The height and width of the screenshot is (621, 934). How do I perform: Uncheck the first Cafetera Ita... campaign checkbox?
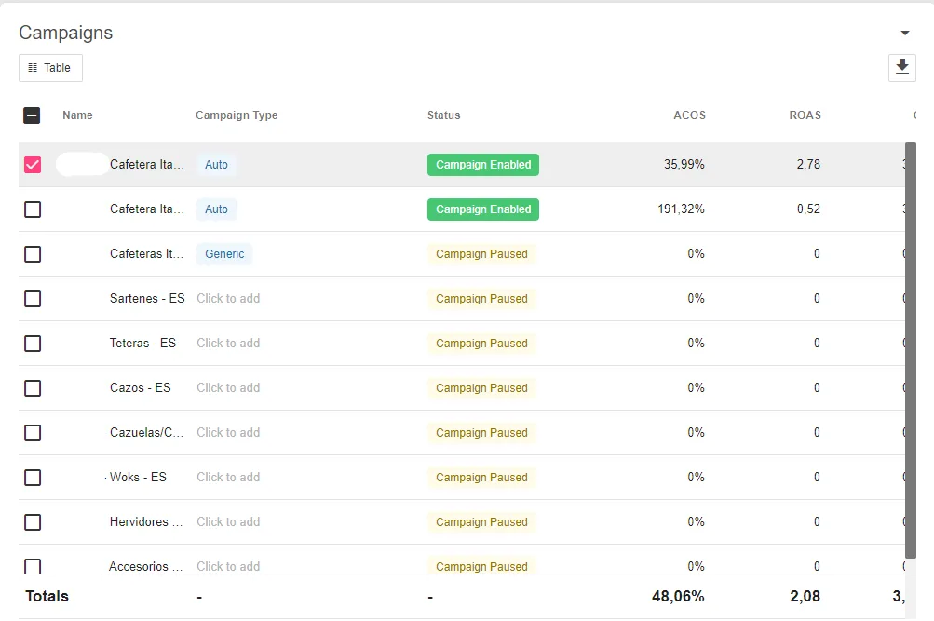click(33, 165)
